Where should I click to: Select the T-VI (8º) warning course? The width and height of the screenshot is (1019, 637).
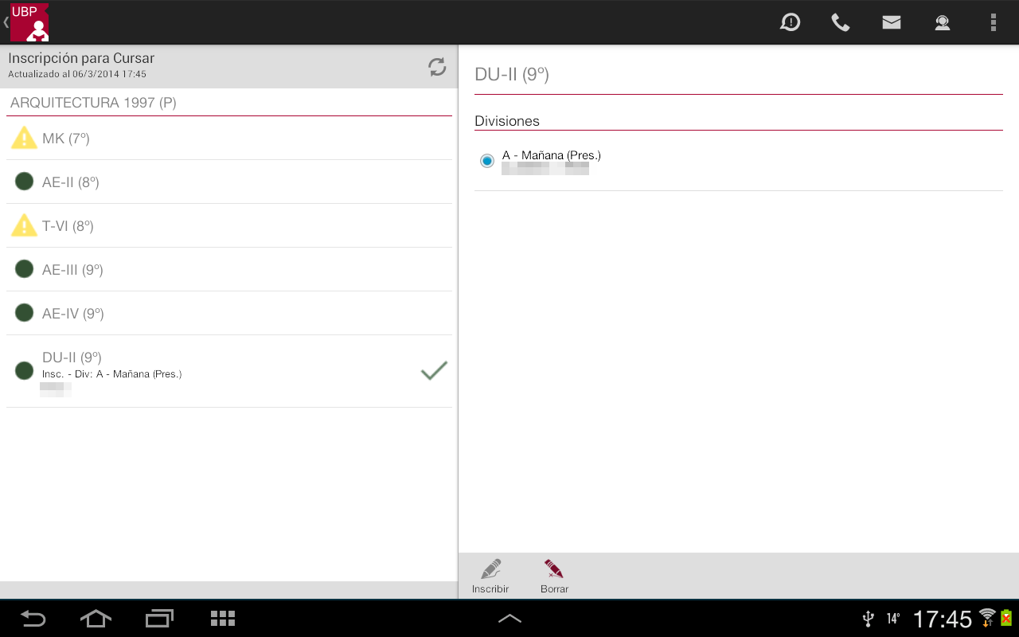pyautogui.click(x=229, y=226)
